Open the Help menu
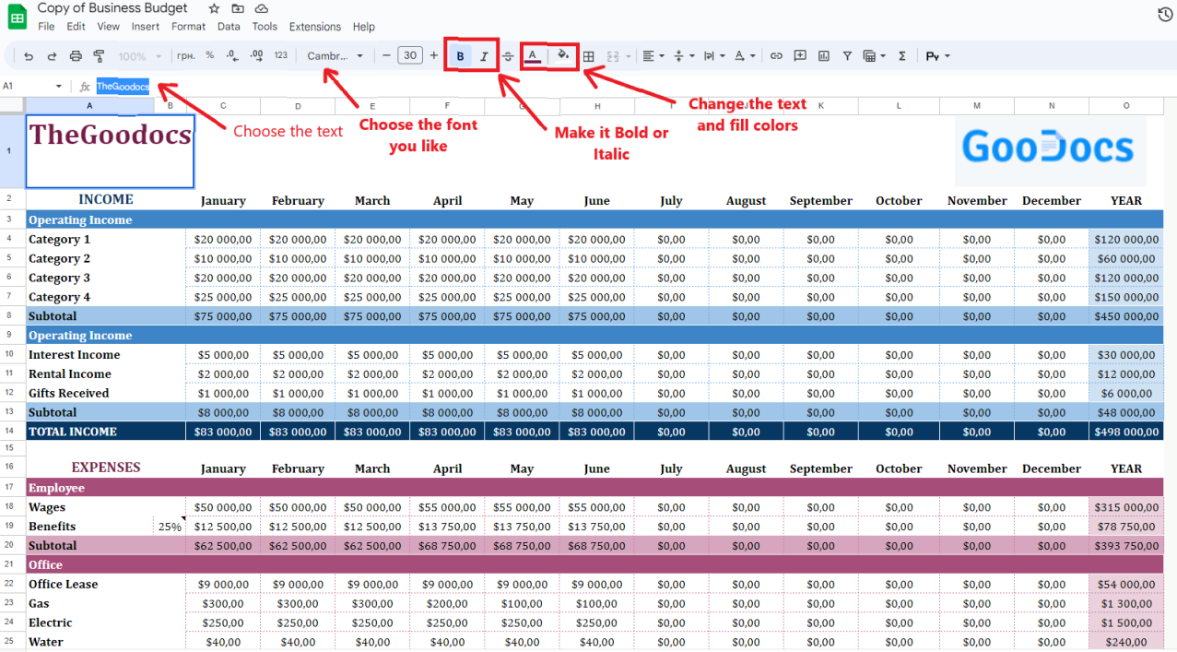The image size is (1177, 652). (x=364, y=27)
